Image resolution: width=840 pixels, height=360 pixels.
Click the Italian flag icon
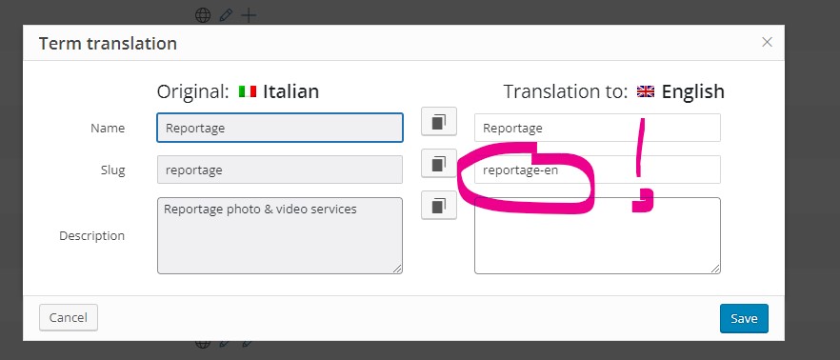(x=248, y=91)
